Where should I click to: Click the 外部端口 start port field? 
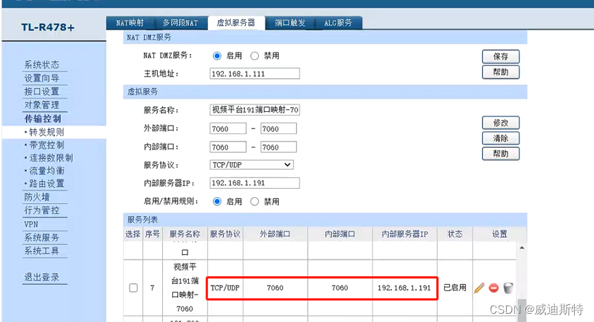point(228,128)
